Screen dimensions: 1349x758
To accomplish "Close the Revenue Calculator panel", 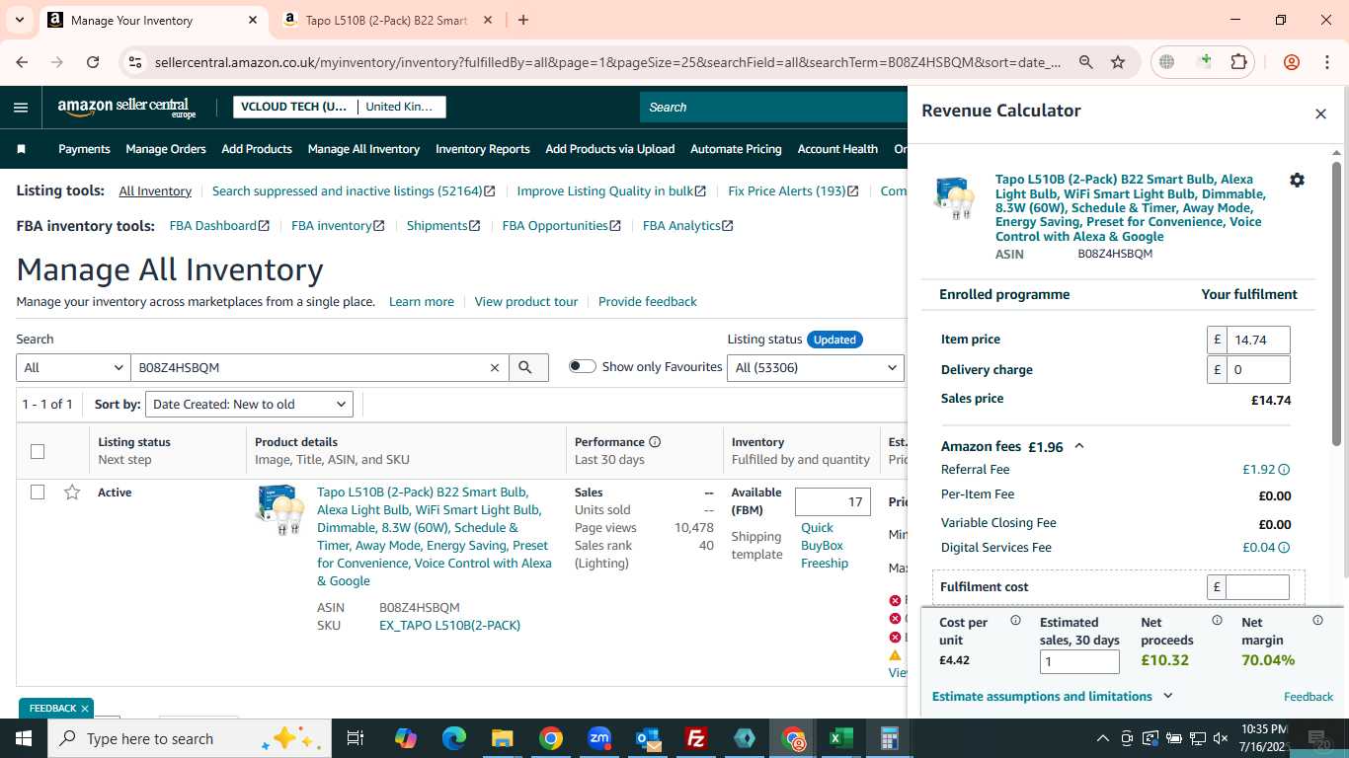I will pos(1320,114).
